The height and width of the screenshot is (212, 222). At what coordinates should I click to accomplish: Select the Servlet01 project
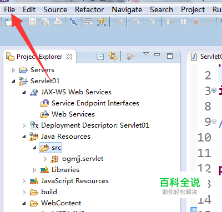[45, 81]
